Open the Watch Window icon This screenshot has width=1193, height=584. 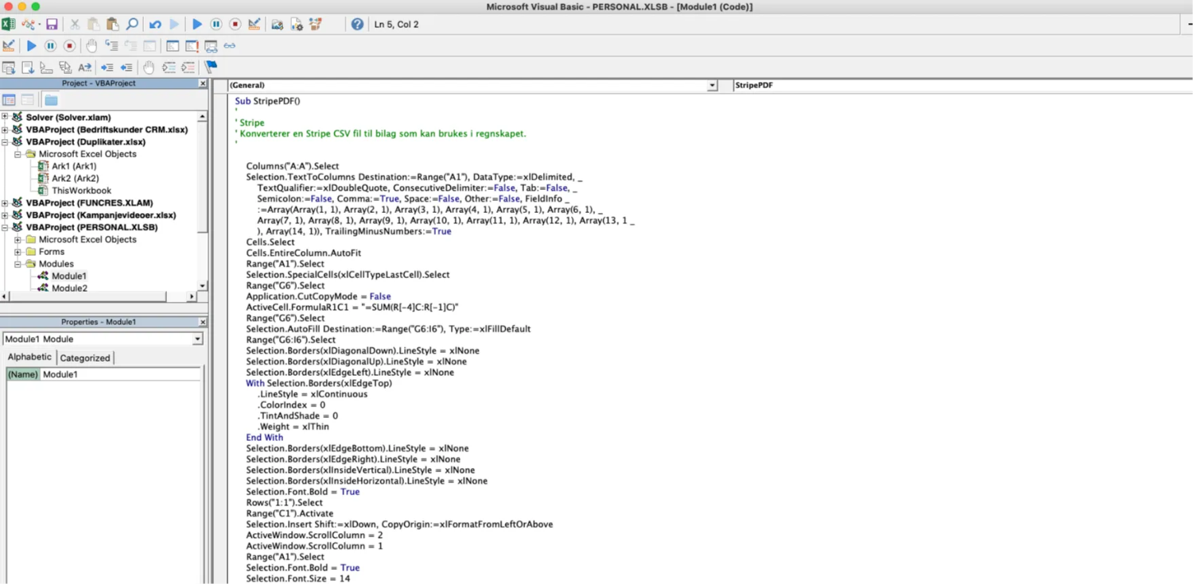[212, 46]
